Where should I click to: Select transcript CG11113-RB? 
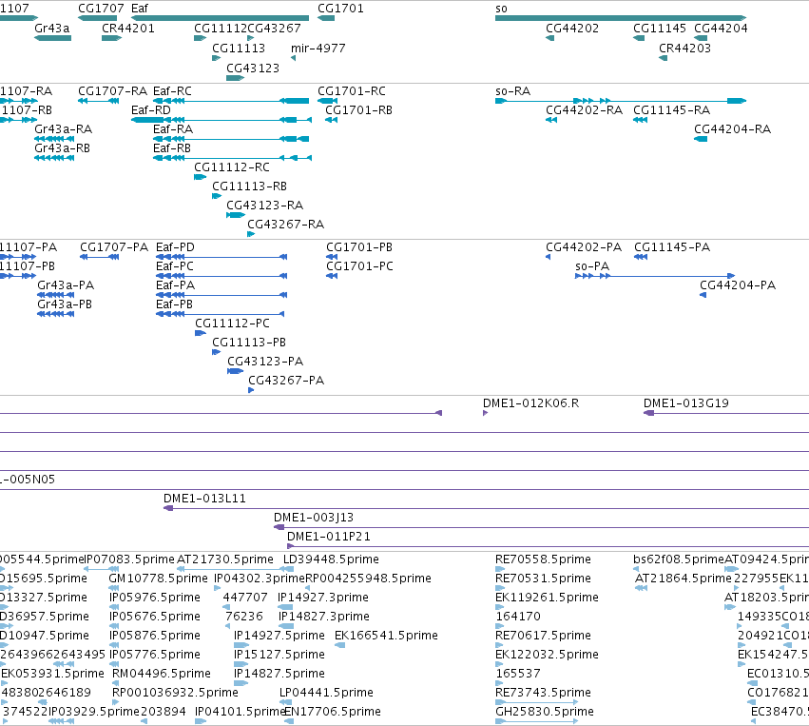pyautogui.click(x=250, y=186)
